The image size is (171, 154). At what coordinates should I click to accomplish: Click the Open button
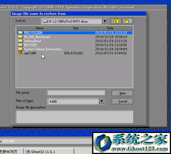click(122, 93)
